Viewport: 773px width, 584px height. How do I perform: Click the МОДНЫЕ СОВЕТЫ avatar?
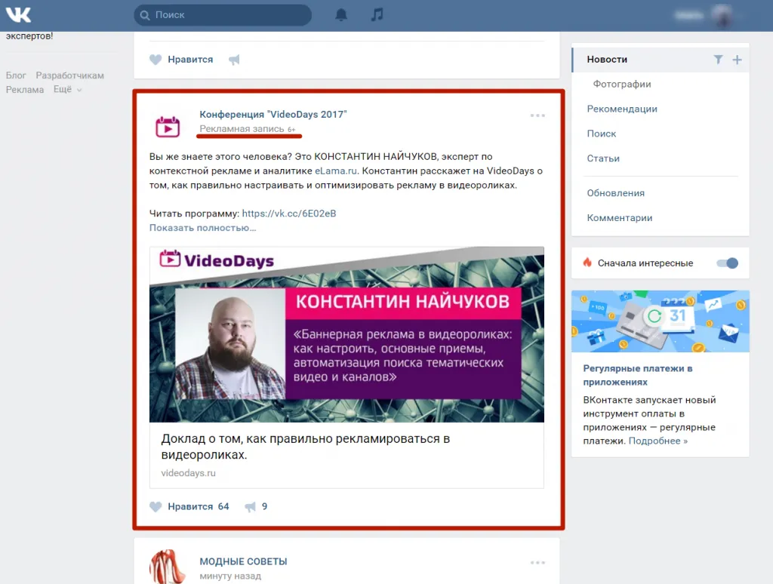tap(168, 567)
